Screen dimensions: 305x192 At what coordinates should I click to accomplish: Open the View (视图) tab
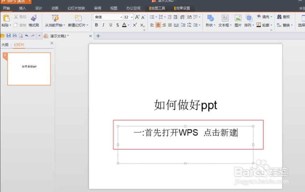pos(114,8)
